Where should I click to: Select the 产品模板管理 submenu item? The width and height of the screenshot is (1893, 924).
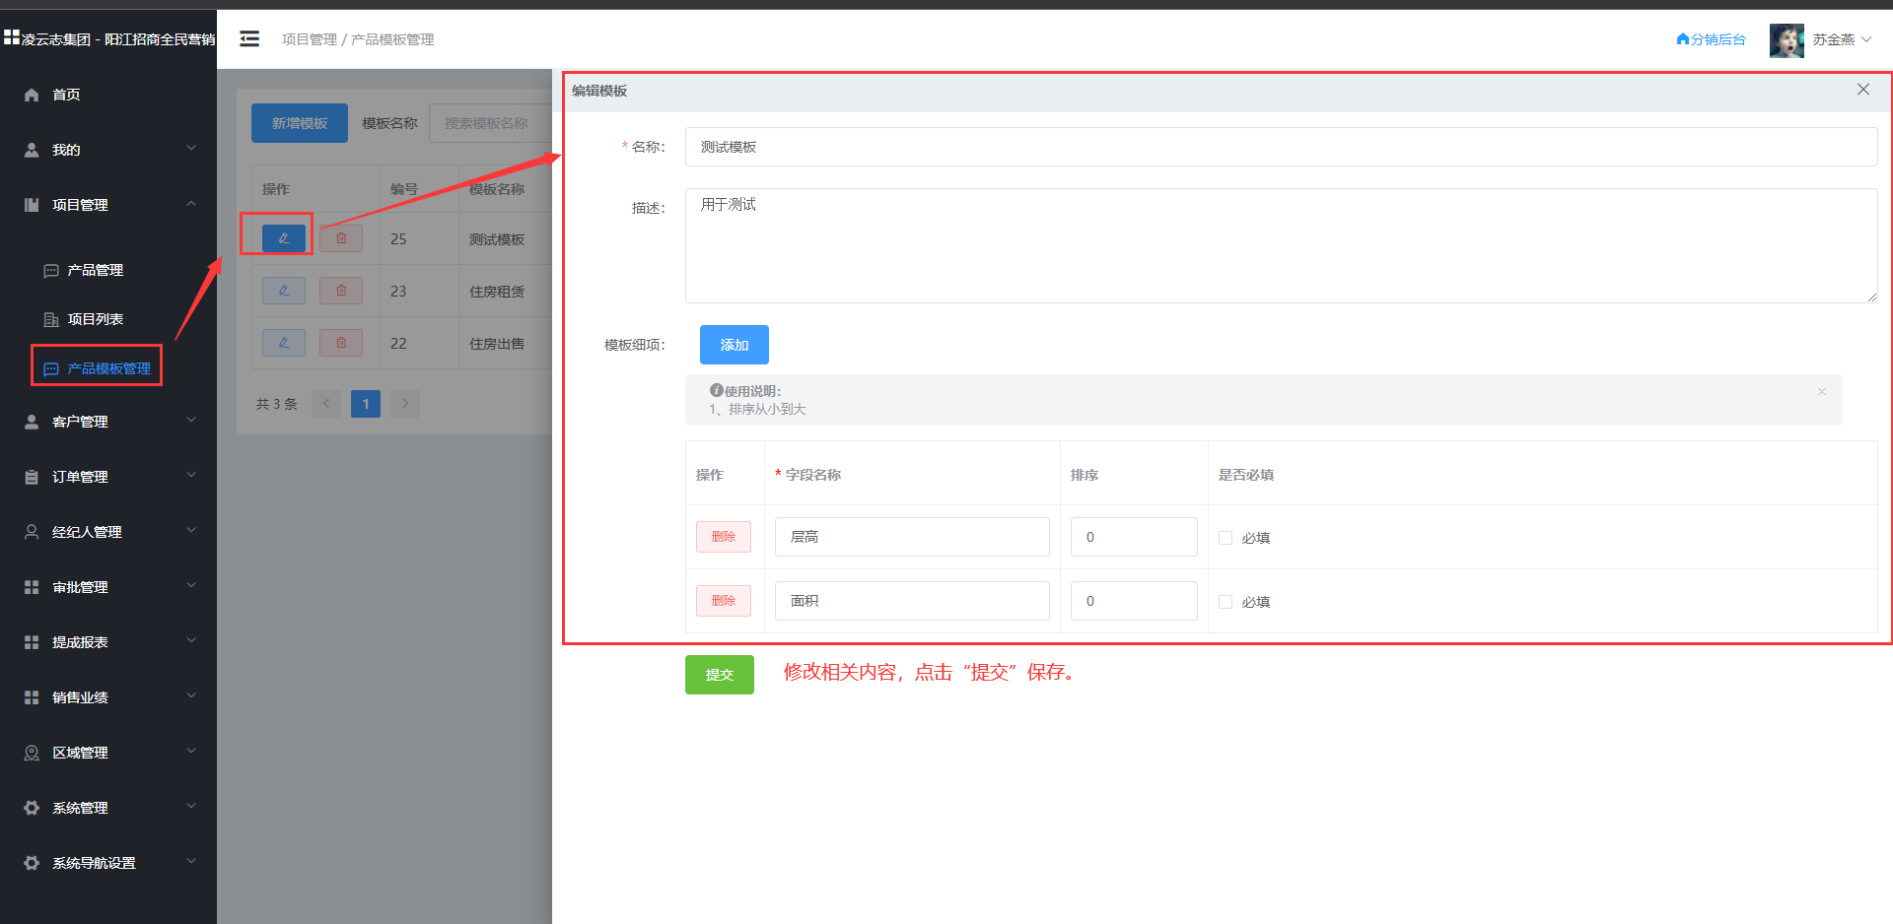point(108,368)
